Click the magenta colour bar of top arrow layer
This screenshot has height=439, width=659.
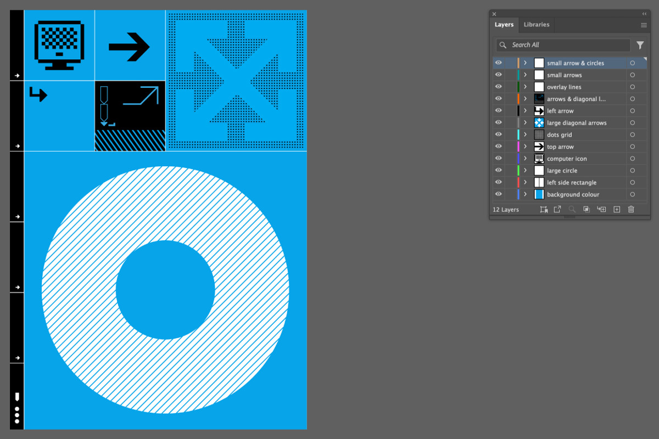[518, 147]
